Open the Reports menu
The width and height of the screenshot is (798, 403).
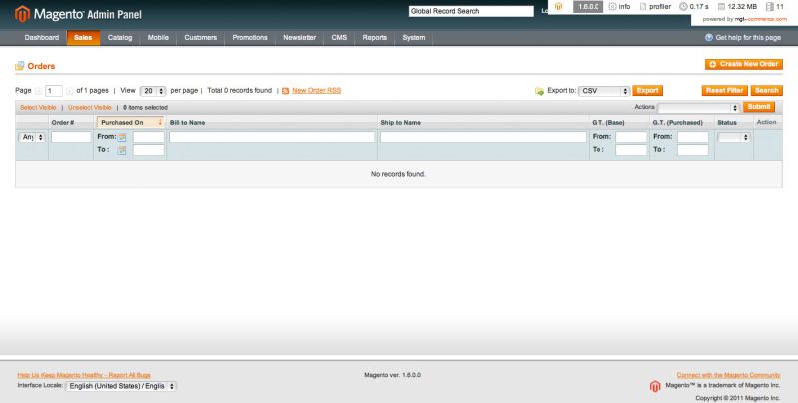pyautogui.click(x=375, y=37)
